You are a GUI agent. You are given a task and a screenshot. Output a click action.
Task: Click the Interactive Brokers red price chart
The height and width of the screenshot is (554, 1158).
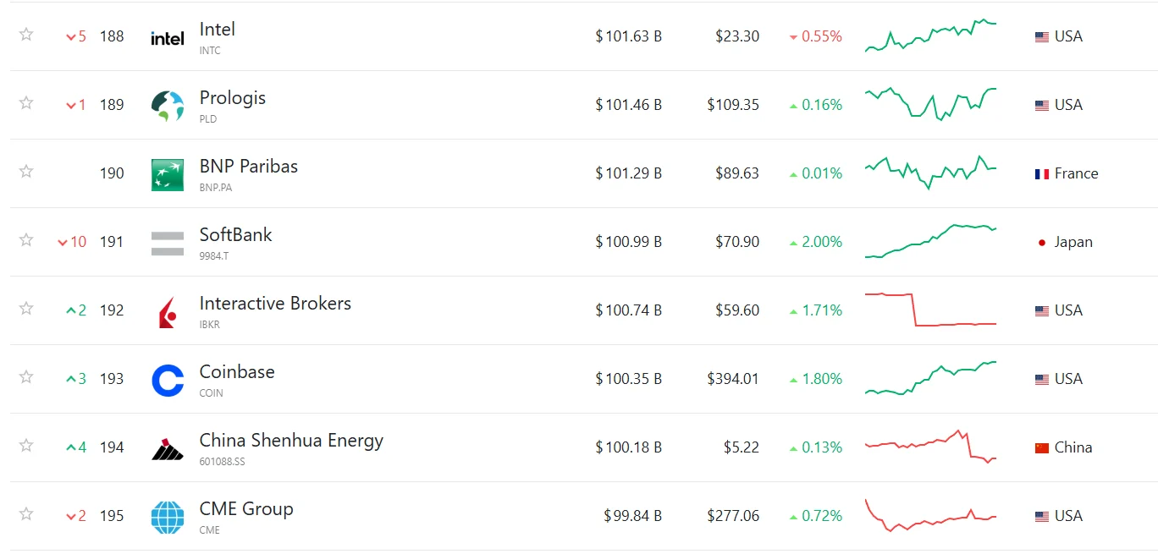point(930,310)
